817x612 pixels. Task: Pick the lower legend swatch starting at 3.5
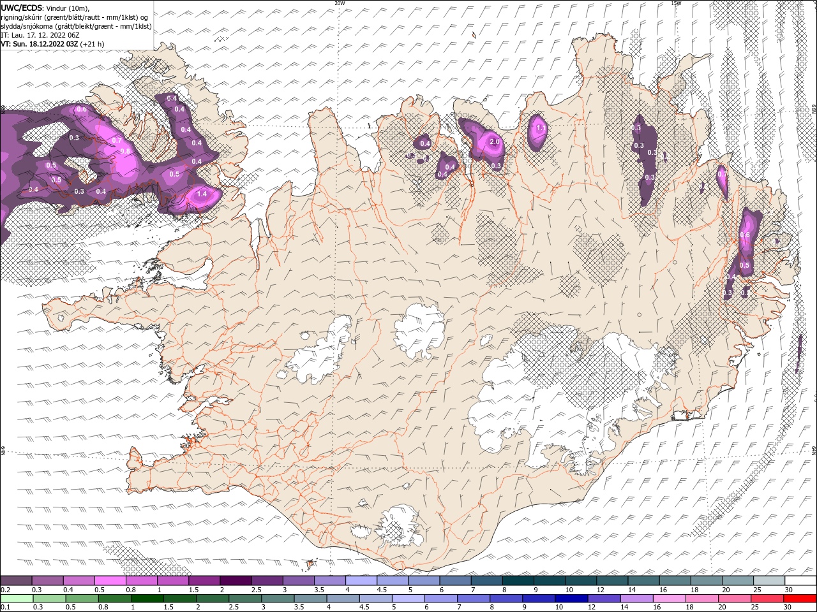(310, 598)
